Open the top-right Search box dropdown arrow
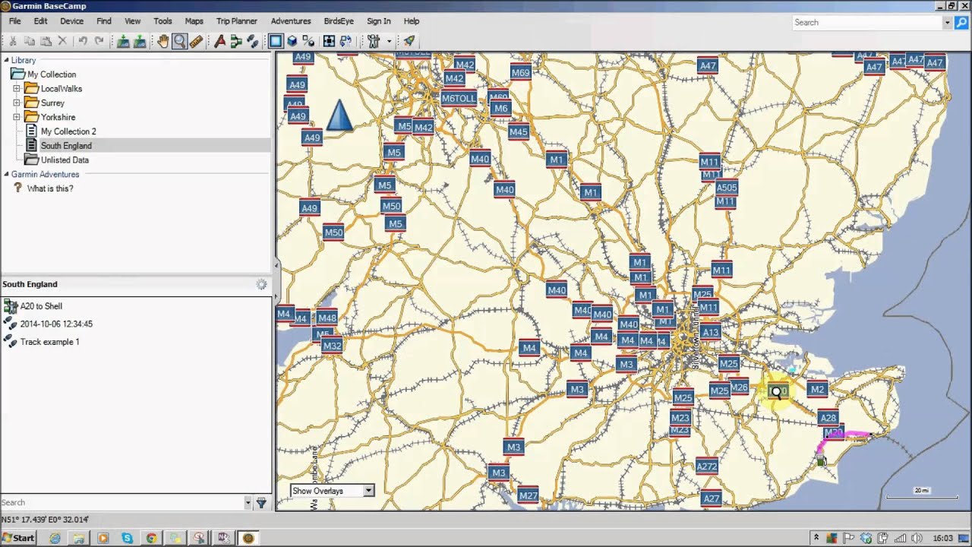The width and height of the screenshot is (972, 547). click(x=947, y=23)
